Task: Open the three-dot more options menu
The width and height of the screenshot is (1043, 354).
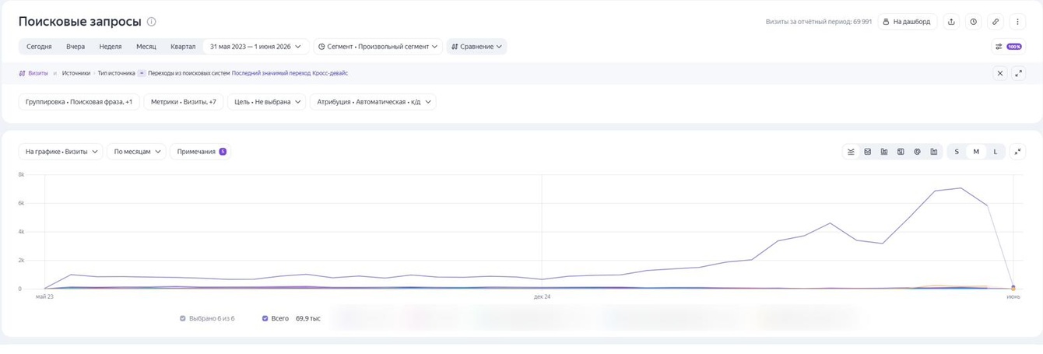Action: 1017,22
